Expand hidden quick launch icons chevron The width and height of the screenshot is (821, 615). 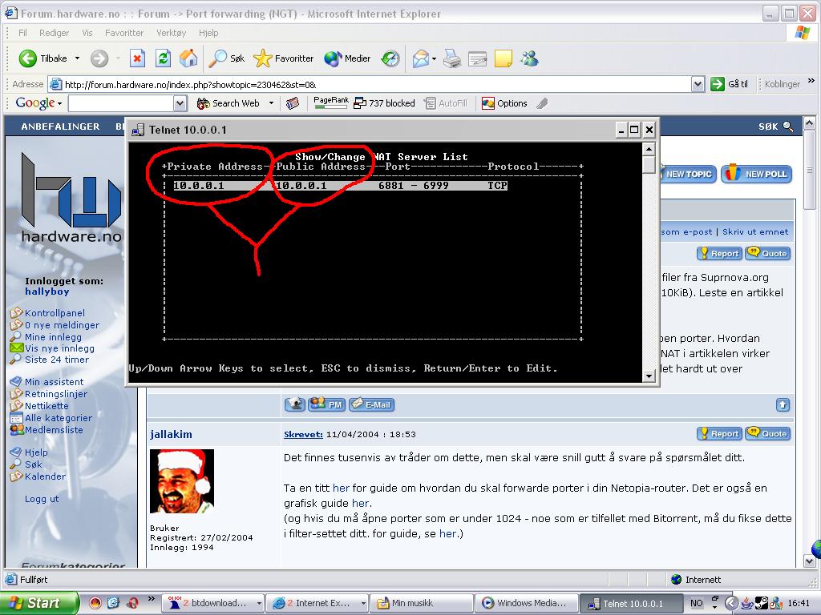click(151, 599)
